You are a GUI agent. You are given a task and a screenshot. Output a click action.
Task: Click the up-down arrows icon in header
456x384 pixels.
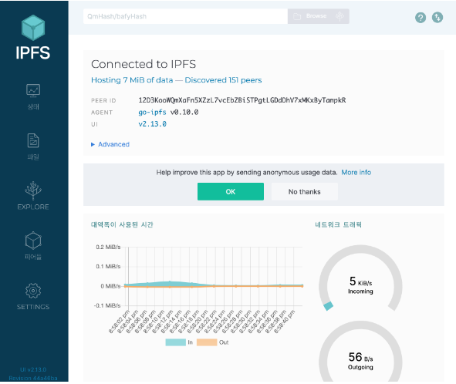[x=437, y=18]
